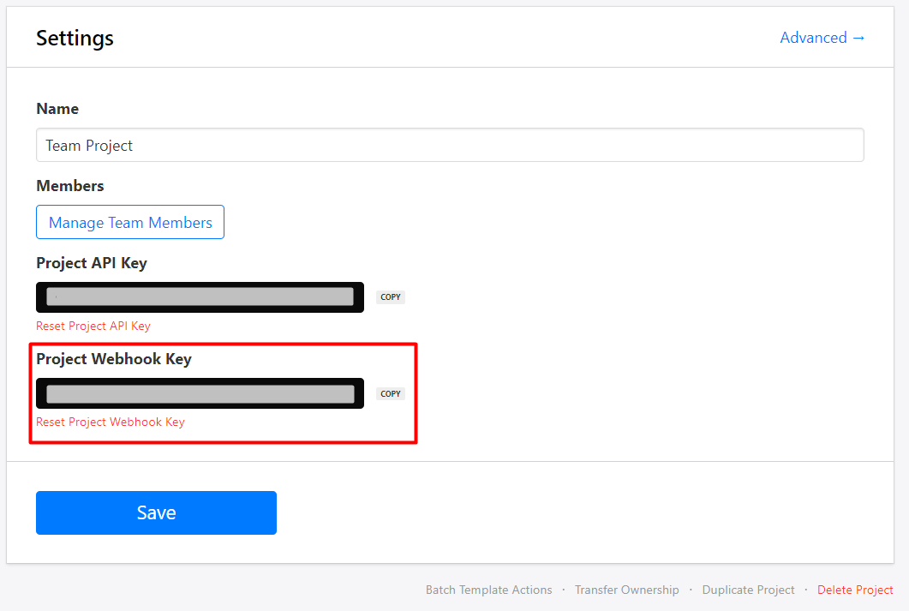Select the Project API Key value field
This screenshot has width=909, height=611.
(x=200, y=297)
